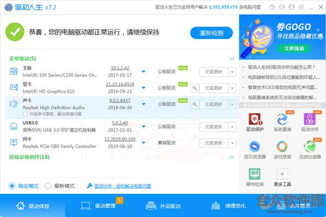The height and width of the screenshot is (217, 326).
Task: Open article about 电脑重装系统后无法启动
Action: [x=282, y=97]
